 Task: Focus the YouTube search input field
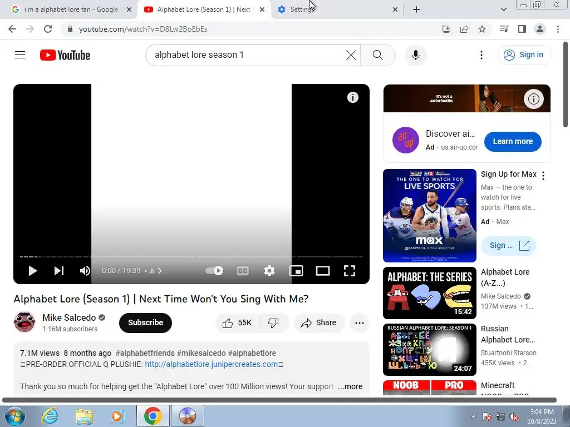[247, 55]
